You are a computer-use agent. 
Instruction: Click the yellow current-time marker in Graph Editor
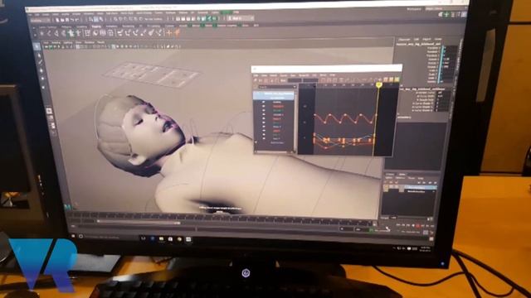379,85
